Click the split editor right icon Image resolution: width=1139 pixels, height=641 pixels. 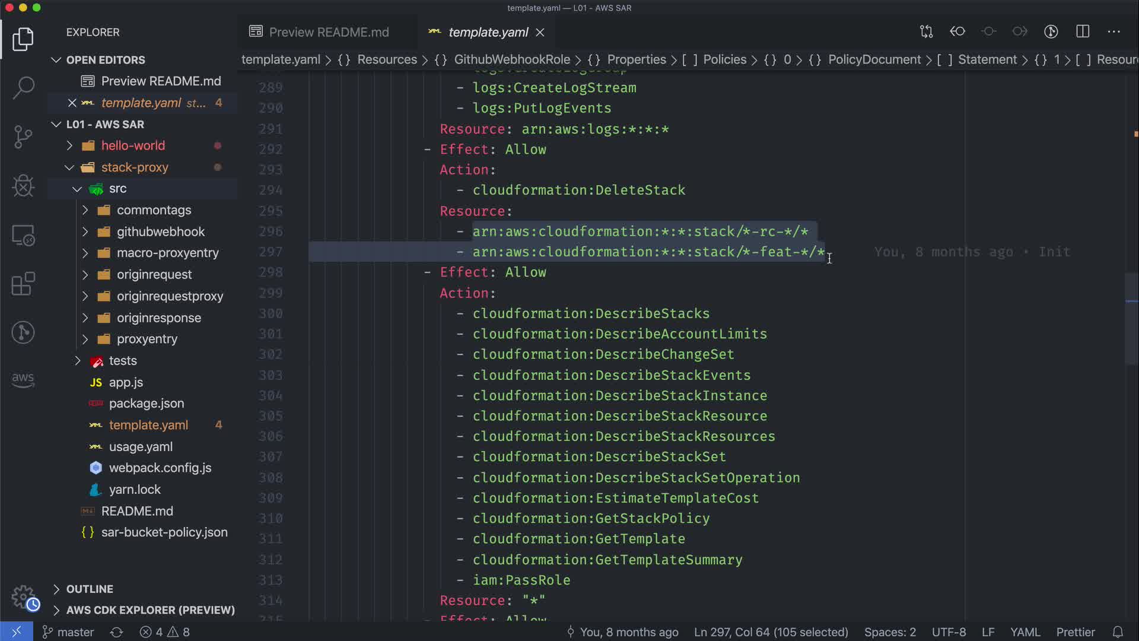click(x=1083, y=31)
